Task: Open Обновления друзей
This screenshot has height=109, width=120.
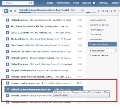Action: coord(99,25)
